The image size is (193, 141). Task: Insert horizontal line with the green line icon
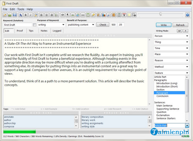[x=73, y=15]
